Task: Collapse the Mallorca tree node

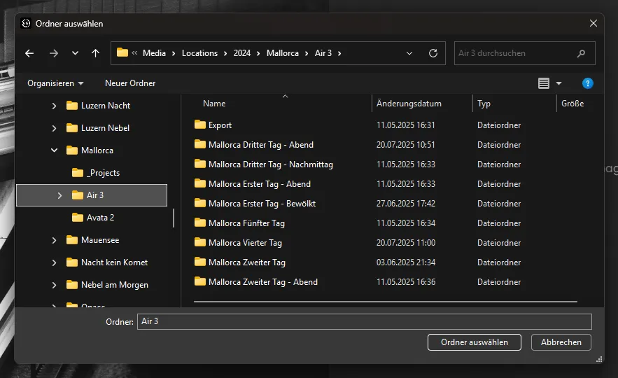Action: (55, 150)
